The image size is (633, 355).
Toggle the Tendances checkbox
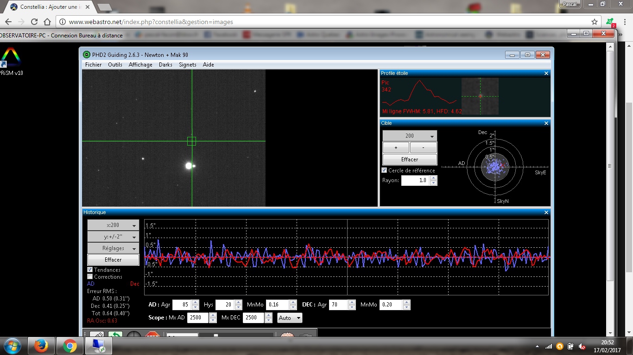pos(90,270)
